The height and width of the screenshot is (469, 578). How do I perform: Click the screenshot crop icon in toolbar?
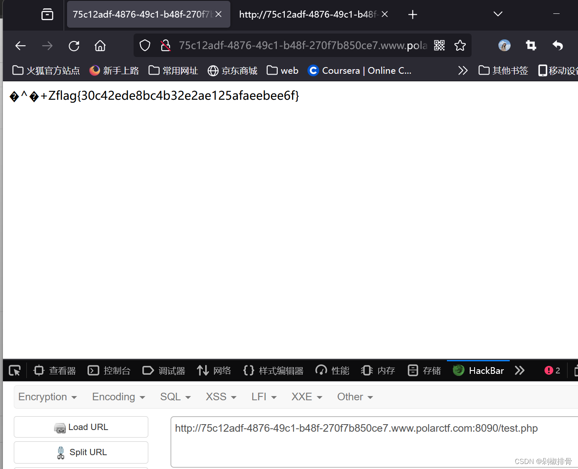click(531, 45)
